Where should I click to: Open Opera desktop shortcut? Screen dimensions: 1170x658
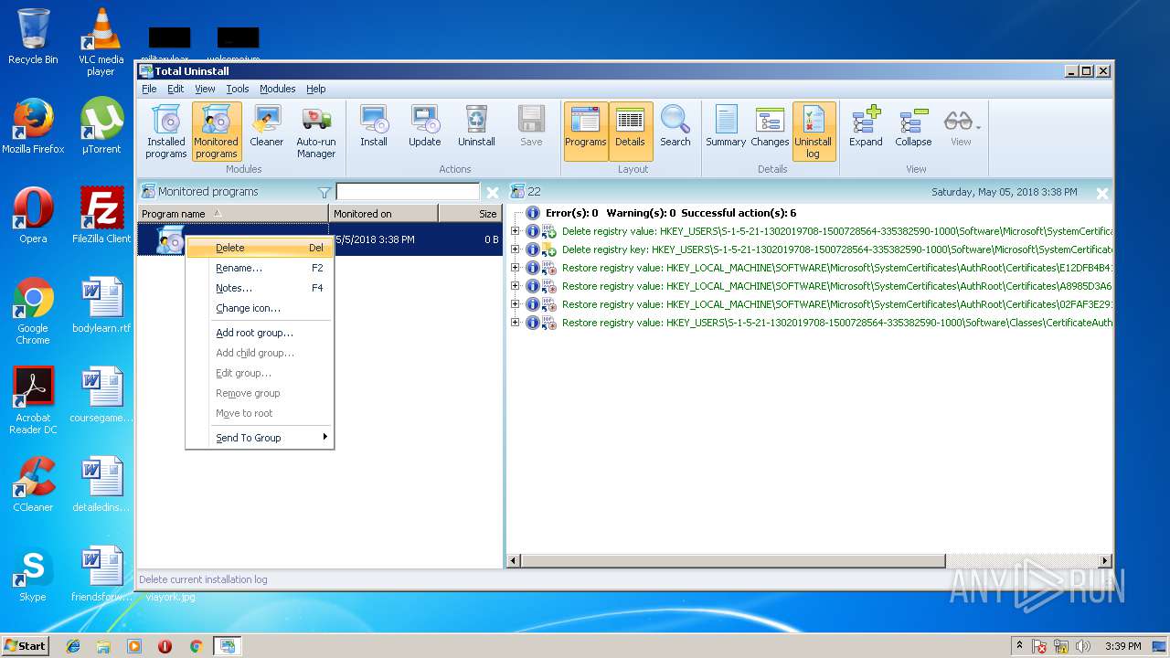pyautogui.click(x=33, y=216)
